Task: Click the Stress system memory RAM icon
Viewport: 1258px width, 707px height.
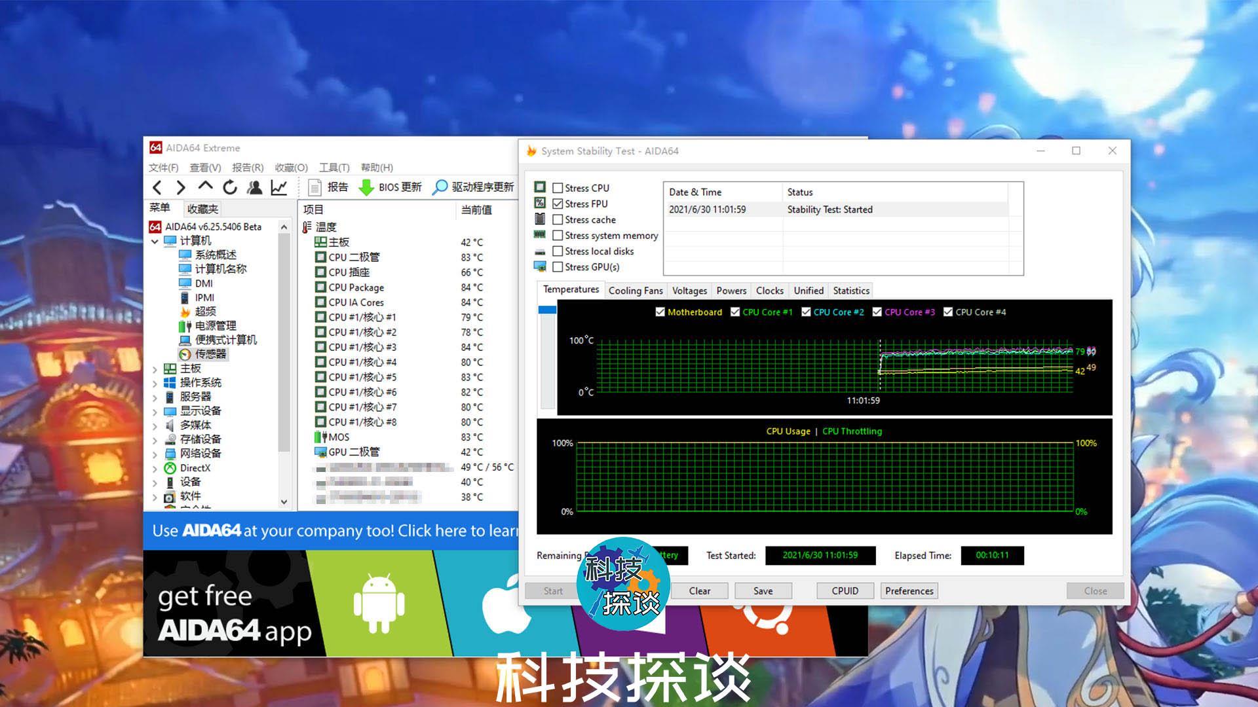Action: tap(540, 234)
